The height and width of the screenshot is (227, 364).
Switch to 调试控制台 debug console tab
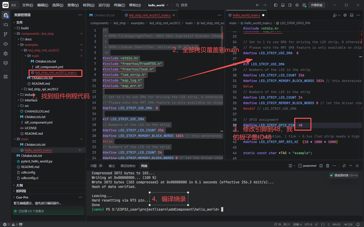click(128, 166)
